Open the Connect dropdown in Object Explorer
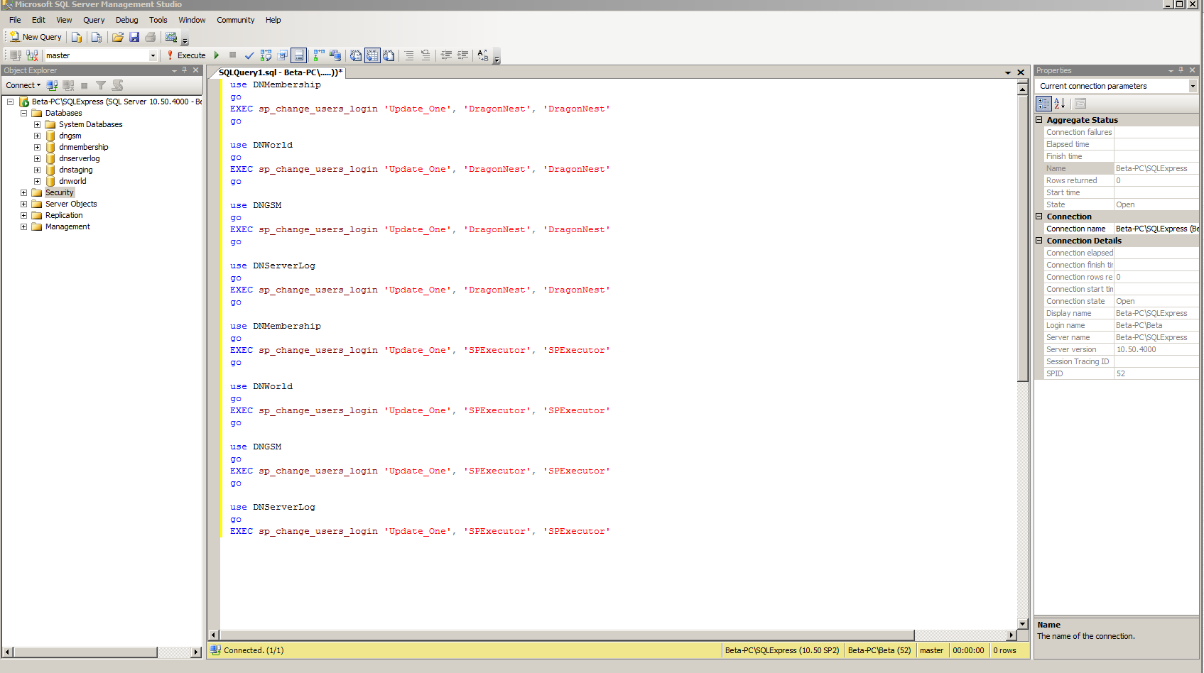The width and height of the screenshot is (1204, 673). pos(23,85)
